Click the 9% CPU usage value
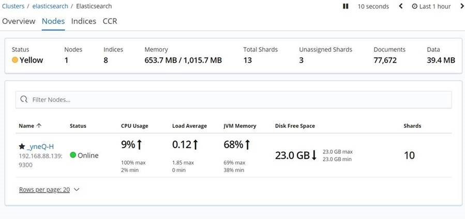The width and height of the screenshot is (465, 219). coord(128,145)
